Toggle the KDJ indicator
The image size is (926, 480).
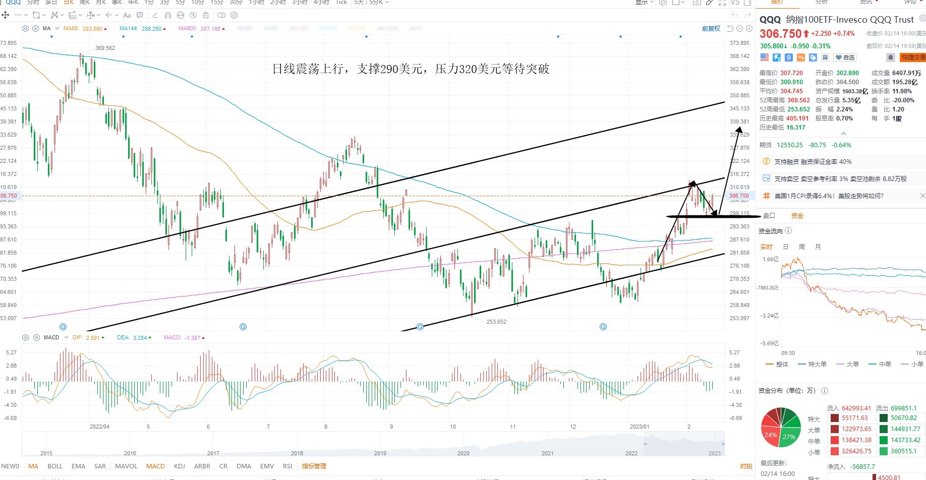[180, 466]
